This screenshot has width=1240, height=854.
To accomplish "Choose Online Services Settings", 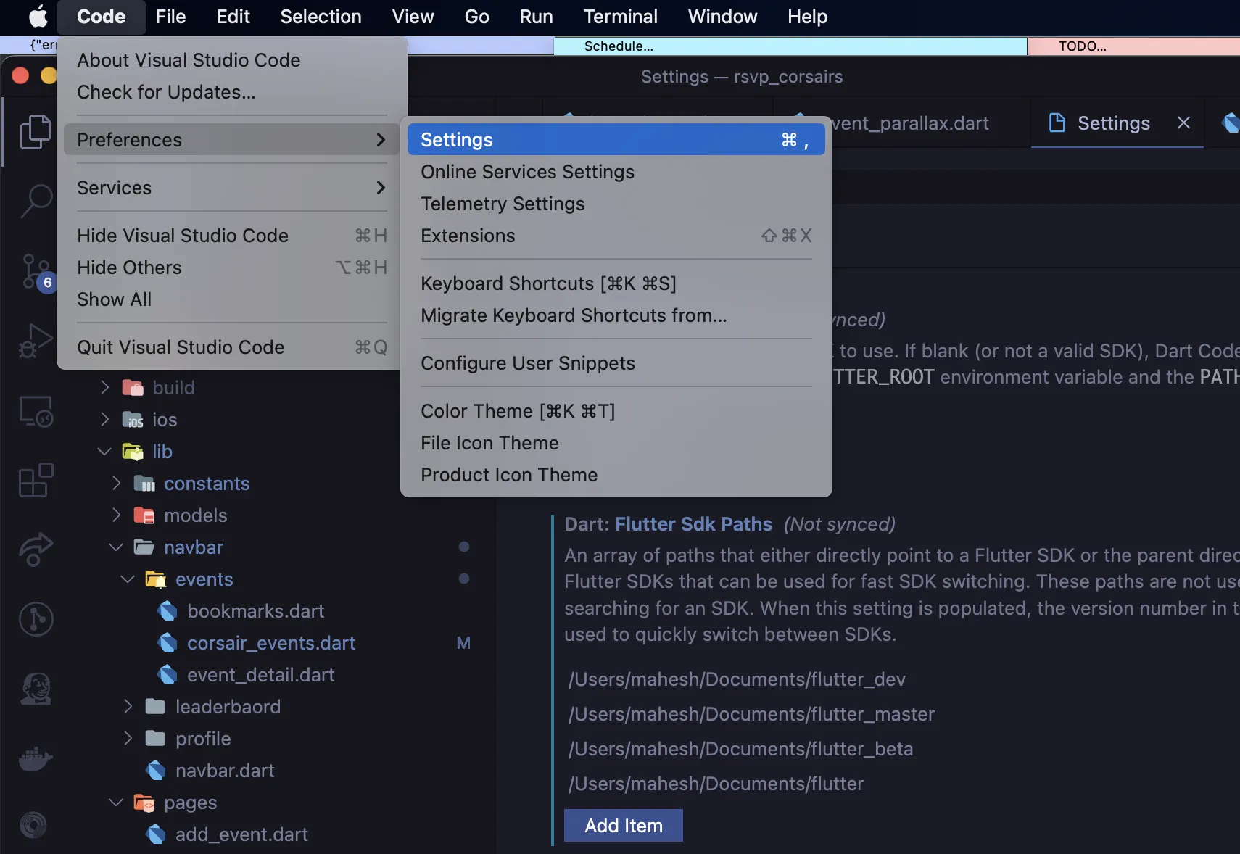I will pos(616,172).
